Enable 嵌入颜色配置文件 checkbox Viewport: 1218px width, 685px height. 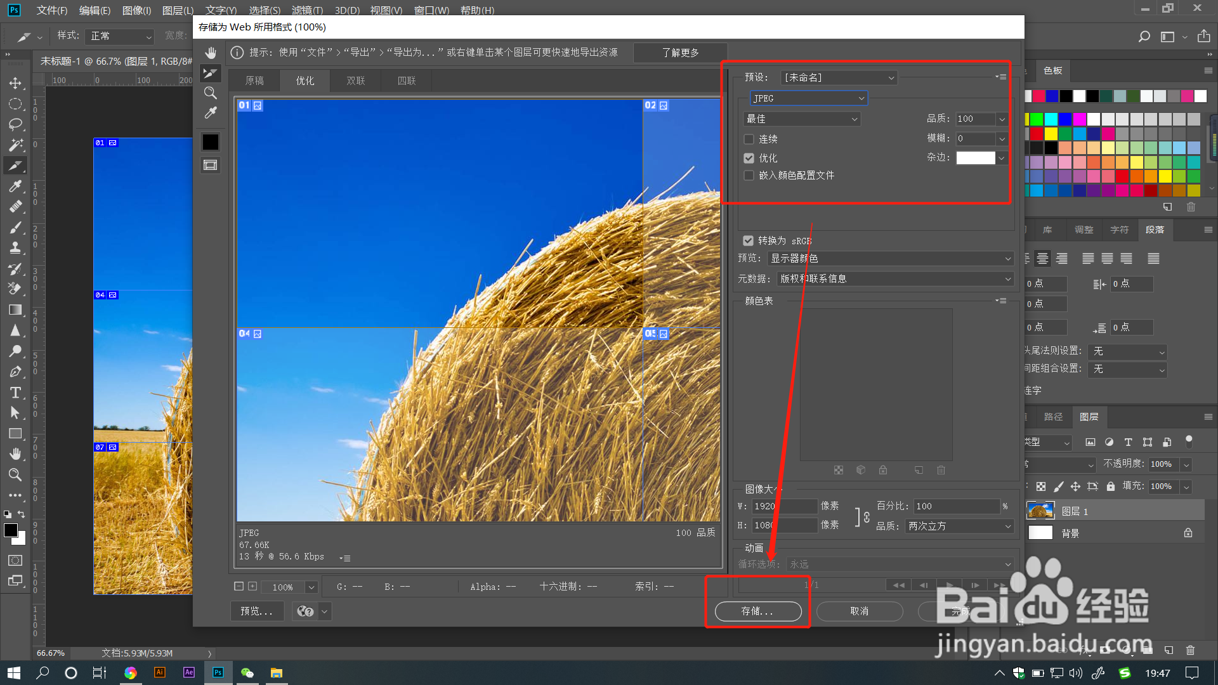749,176
